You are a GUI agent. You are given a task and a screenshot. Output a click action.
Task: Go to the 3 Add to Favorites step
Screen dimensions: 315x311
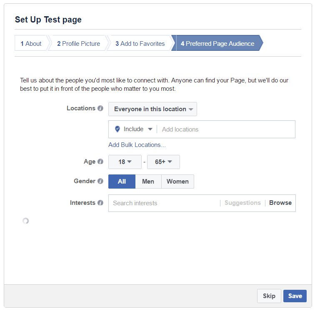[x=140, y=44]
